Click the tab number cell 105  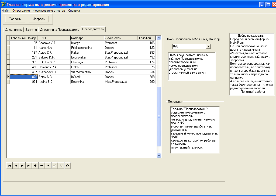[x=24, y=43]
